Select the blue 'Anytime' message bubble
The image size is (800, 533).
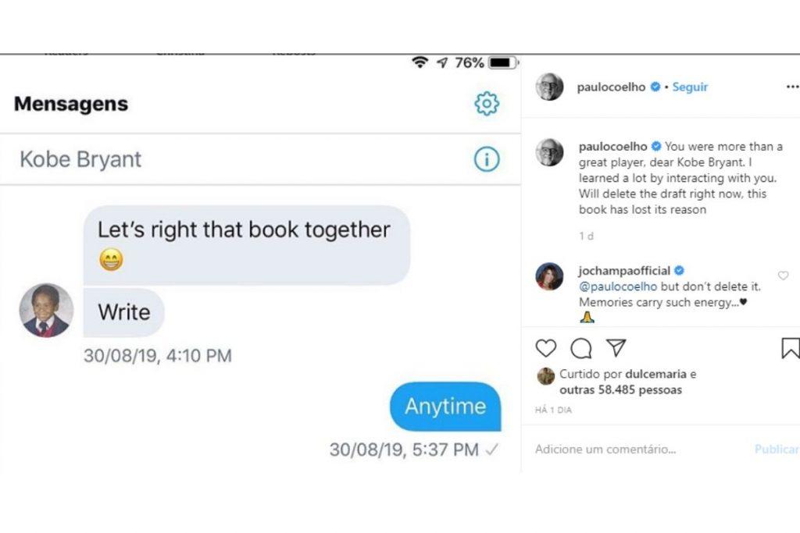(445, 406)
